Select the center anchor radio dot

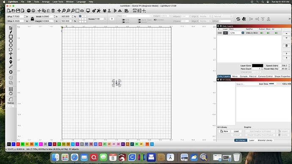pos(83,19)
